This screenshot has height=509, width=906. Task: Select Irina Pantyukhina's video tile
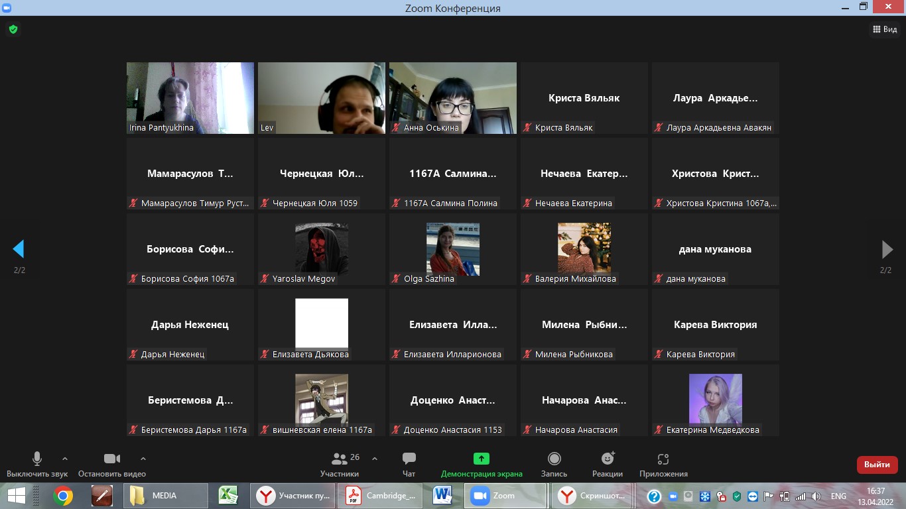point(190,98)
